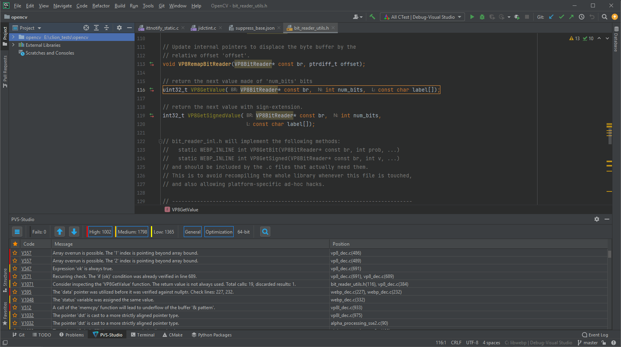Open the Refactor menu

click(x=101, y=6)
